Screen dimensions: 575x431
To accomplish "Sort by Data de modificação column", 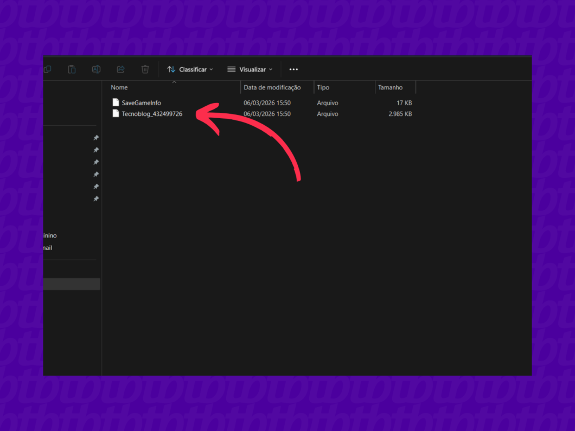I will [x=272, y=87].
